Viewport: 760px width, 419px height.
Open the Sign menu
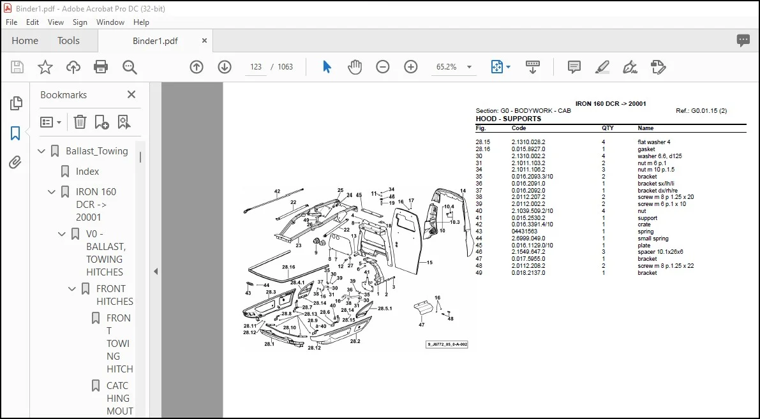tap(80, 22)
